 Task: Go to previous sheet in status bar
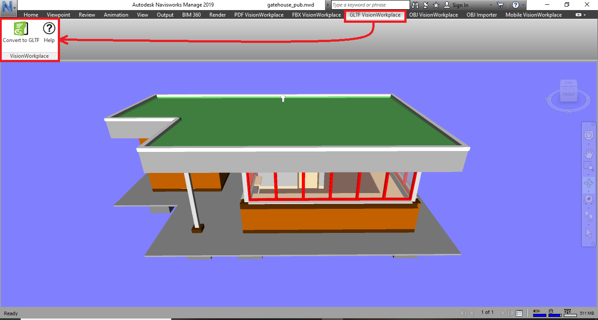(472, 313)
